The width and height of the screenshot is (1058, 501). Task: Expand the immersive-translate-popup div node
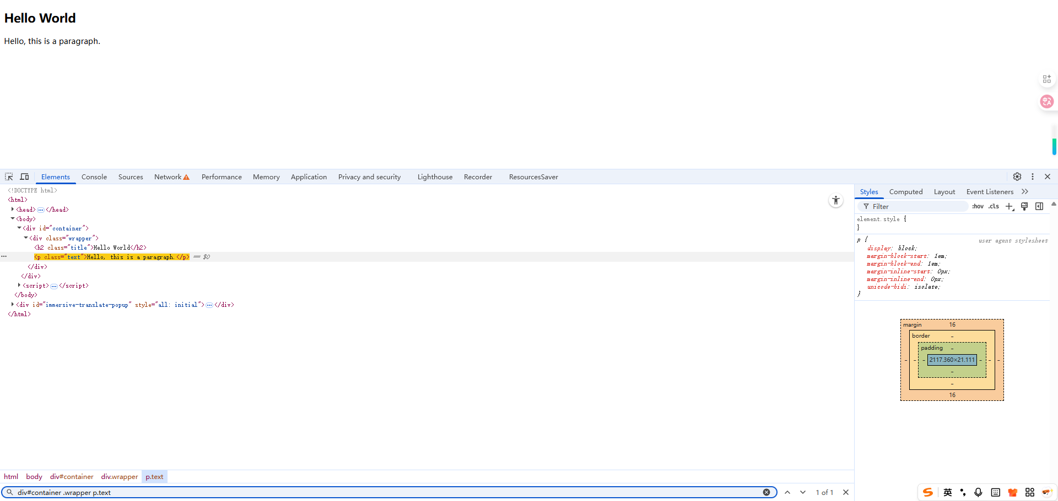click(x=13, y=304)
